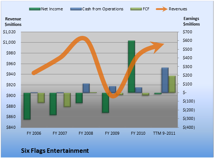Click the $1,020 revenue axis value
Viewport: 214px width, 158px height.
(9, 32)
